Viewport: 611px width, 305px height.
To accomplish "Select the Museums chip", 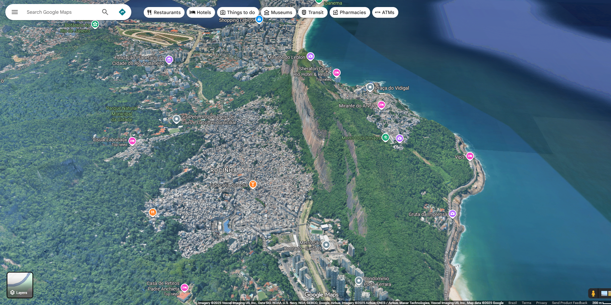I will (x=278, y=12).
